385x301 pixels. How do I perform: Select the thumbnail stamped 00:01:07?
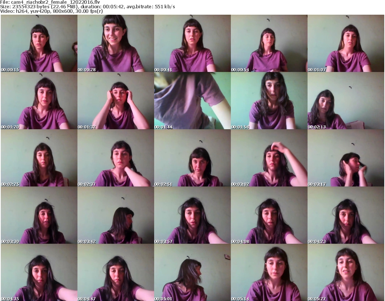346,43
